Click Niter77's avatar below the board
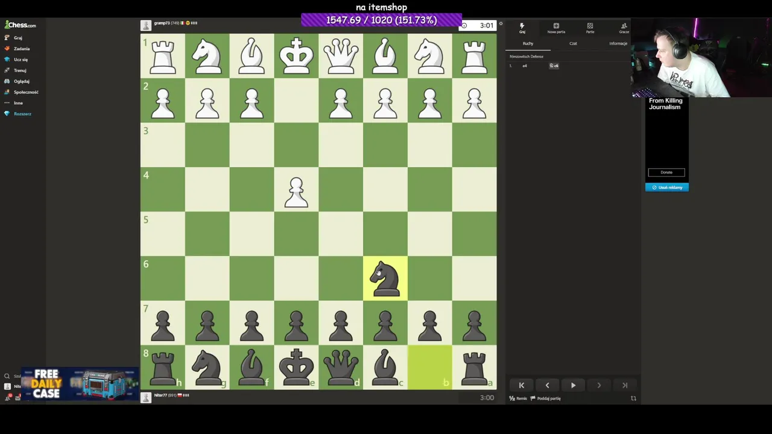This screenshot has width=772, height=434. [145, 397]
